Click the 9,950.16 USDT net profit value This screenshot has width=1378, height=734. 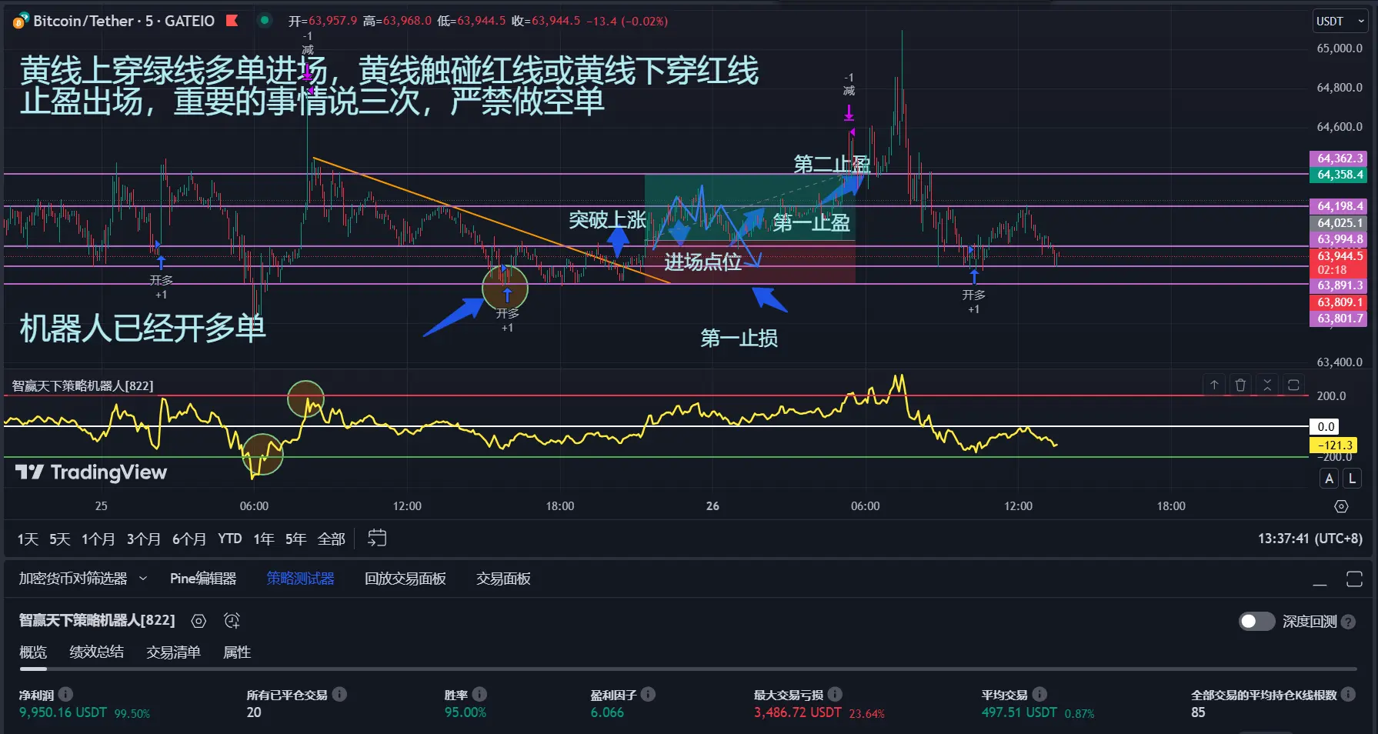coord(63,712)
